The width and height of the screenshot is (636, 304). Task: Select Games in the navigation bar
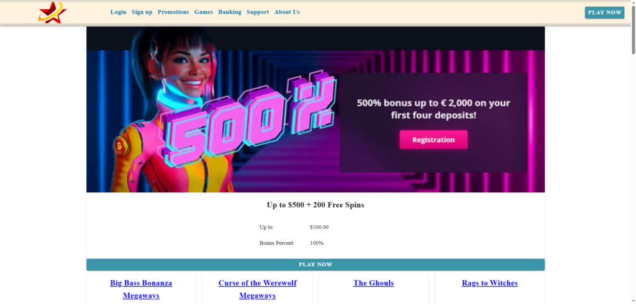(x=203, y=12)
